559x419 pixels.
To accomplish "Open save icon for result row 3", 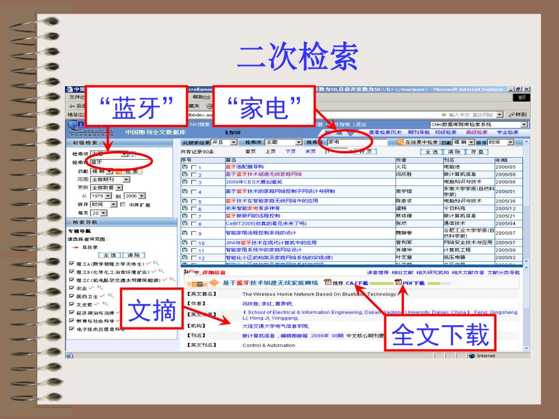I will coord(185,182).
